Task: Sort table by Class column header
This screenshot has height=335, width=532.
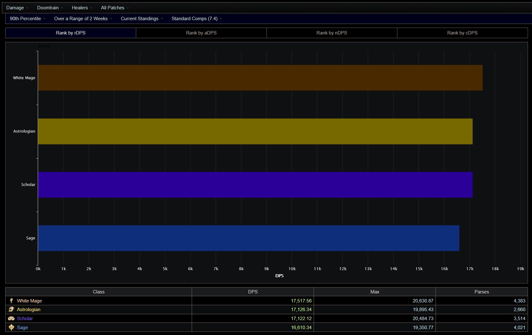Action: [99, 292]
